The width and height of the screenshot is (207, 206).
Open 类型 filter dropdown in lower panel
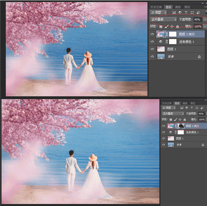(169, 108)
